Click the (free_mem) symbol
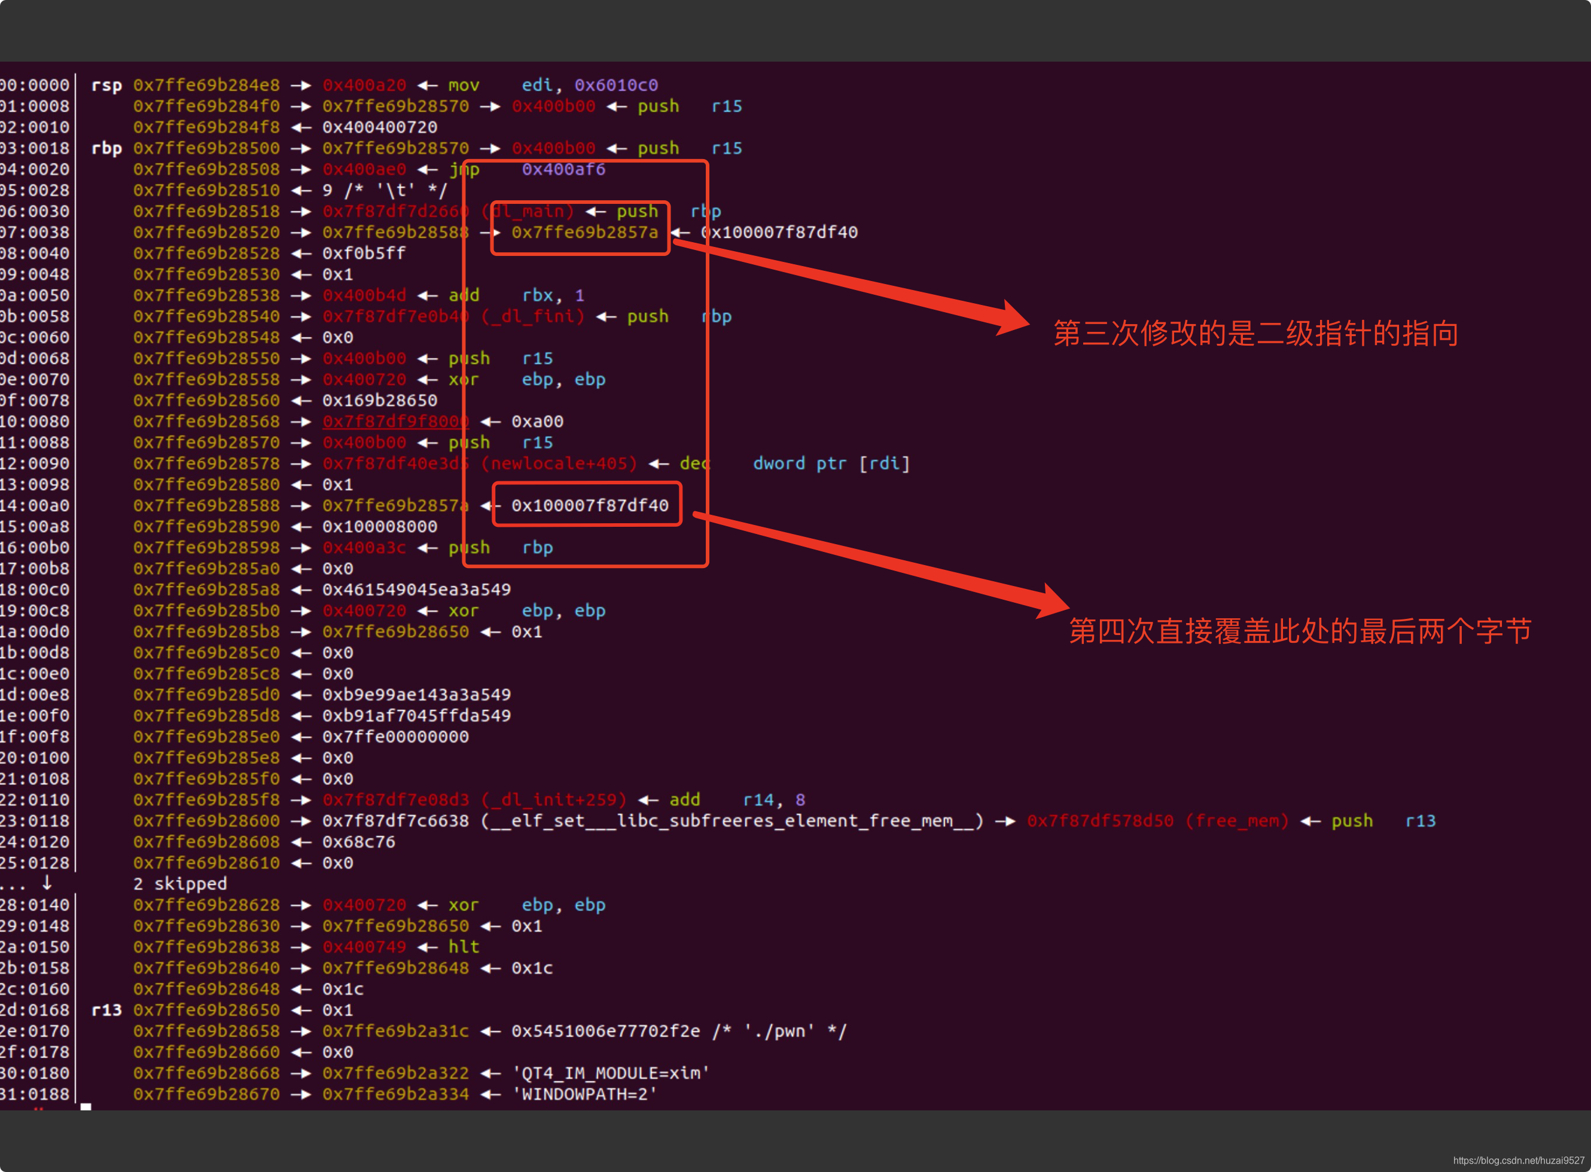This screenshot has height=1172, width=1591. pyautogui.click(x=1237, y=821)
